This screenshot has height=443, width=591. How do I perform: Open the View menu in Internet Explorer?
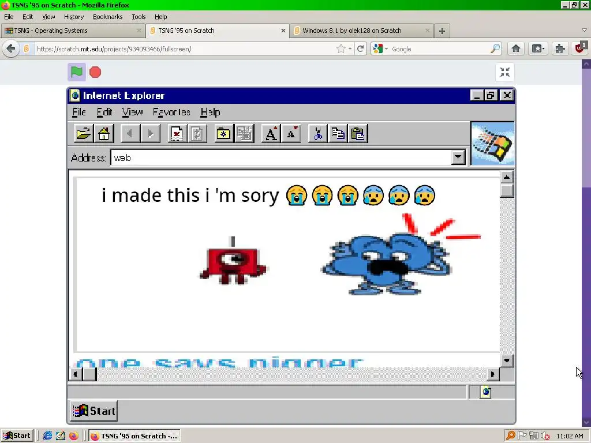(x=132, y=112)
